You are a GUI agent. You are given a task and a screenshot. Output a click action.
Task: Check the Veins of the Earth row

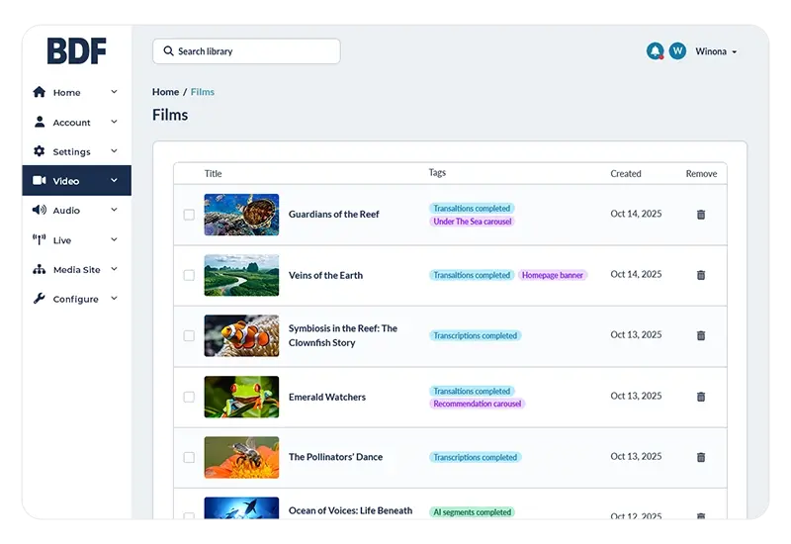(189, 275)
